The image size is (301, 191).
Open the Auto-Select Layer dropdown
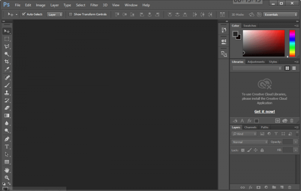click(x=55, y=15)
